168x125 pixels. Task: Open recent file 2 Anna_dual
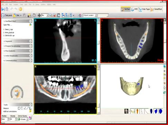[9, 33]
